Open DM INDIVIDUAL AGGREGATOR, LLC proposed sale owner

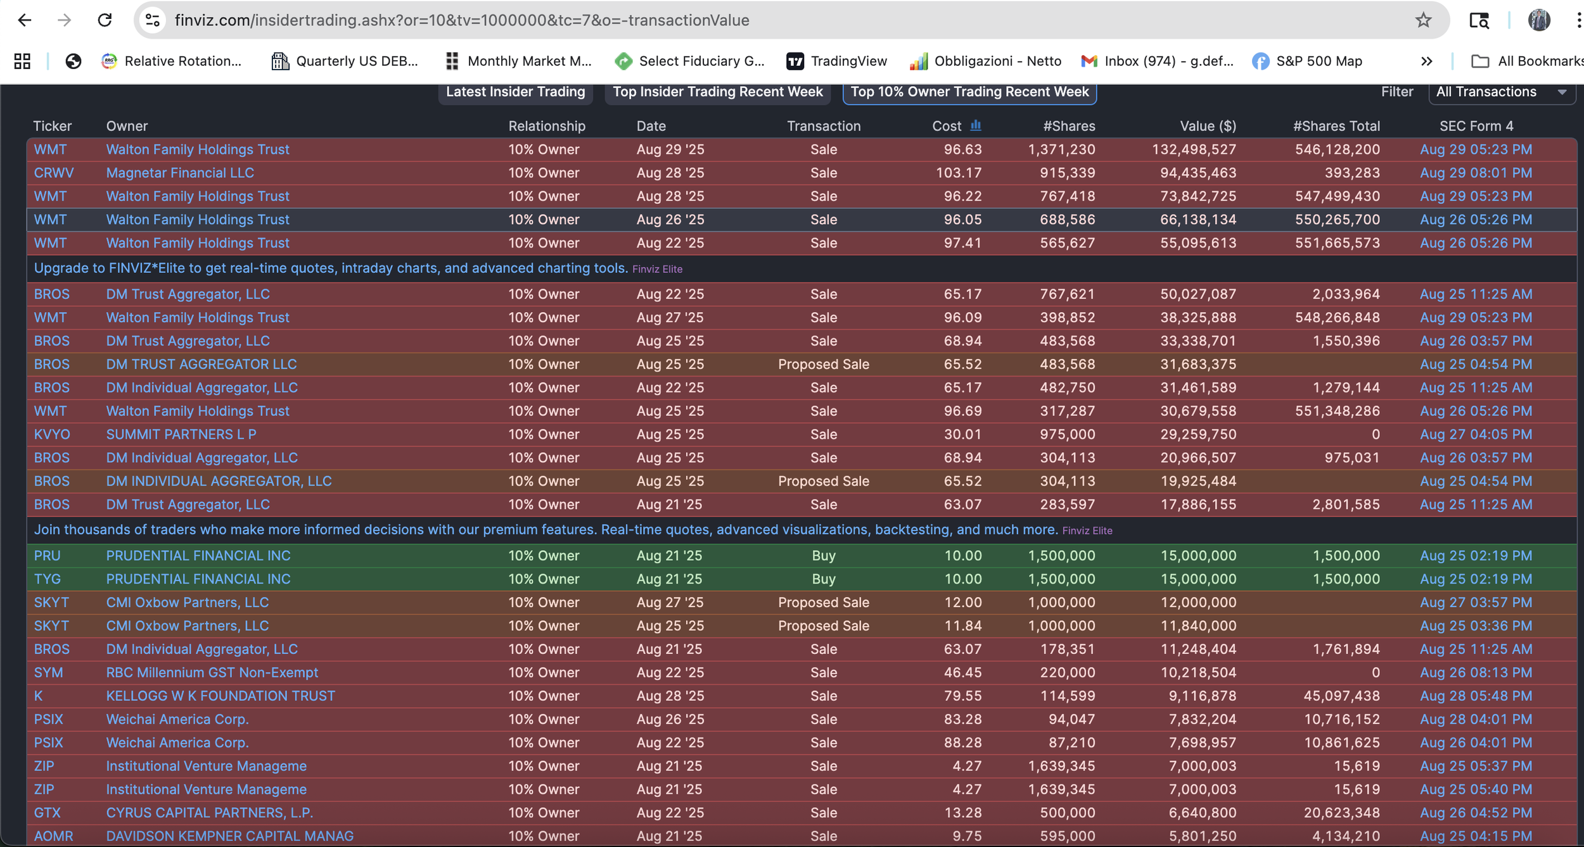219,481
